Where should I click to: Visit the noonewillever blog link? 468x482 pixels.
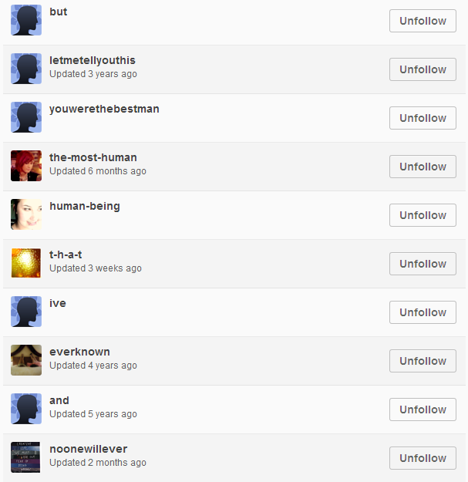[x=88, y=449]
